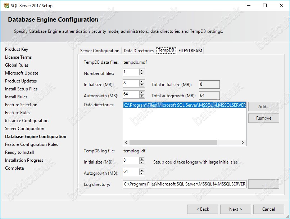Click Server Configuration step in sidebar
Screen dimensions: 290x219
click(x=24, y=129)
